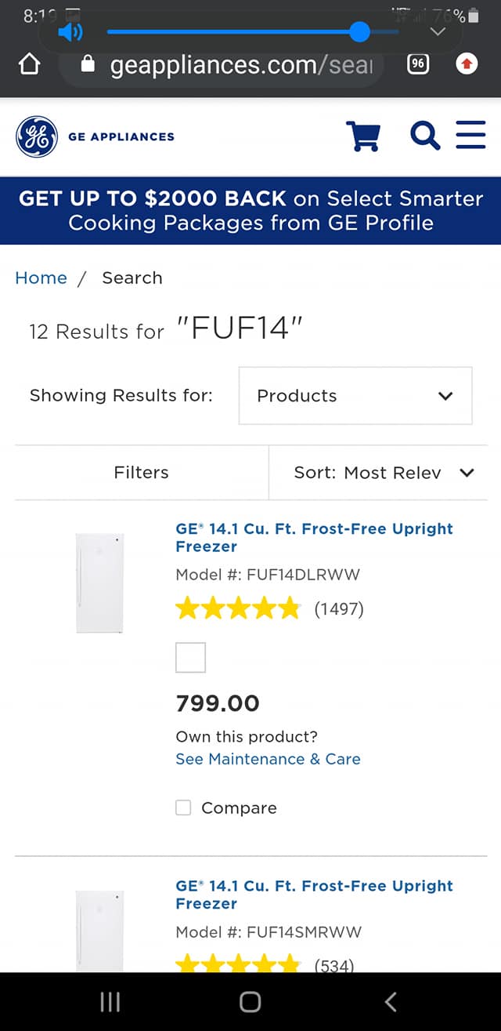Check Compare for FUF14DLRWW freezer

point(183,808)
